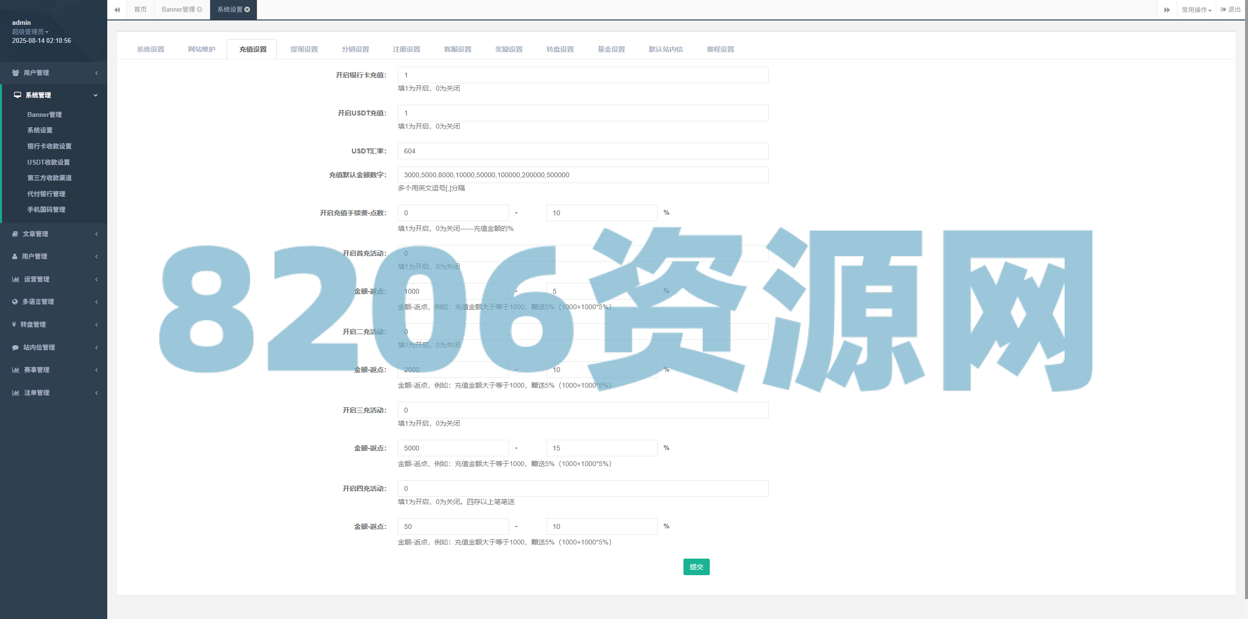Click the 站内信管理 chat bubble icon
Screen dimensions: 1248x619
tap(15, 347)
